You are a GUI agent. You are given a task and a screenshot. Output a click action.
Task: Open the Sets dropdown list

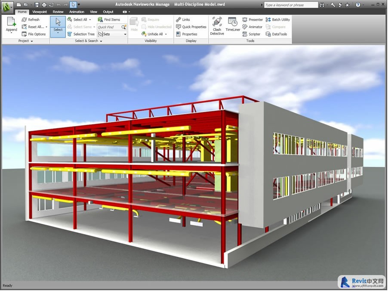(x=125, y=34)
